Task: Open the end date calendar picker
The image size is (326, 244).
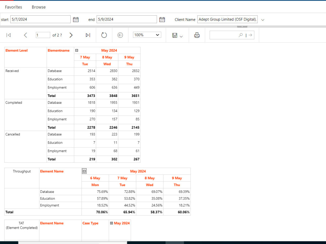Action: click(162, 20)
